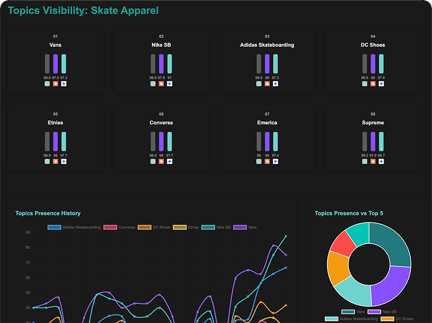Open the Supreme topic card title

(x=373, y=123)
